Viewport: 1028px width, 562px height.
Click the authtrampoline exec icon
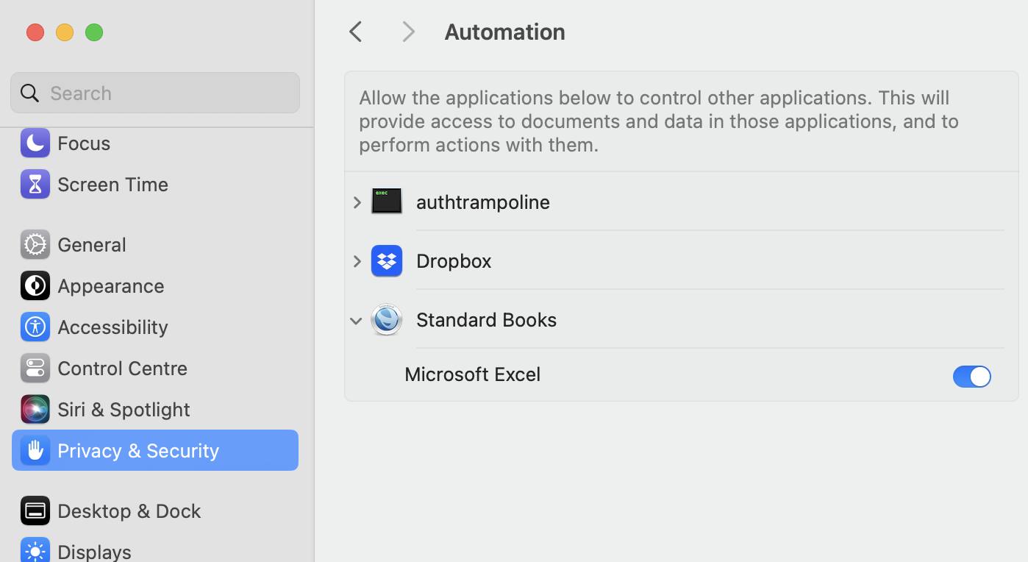click(x=387, y=202)
